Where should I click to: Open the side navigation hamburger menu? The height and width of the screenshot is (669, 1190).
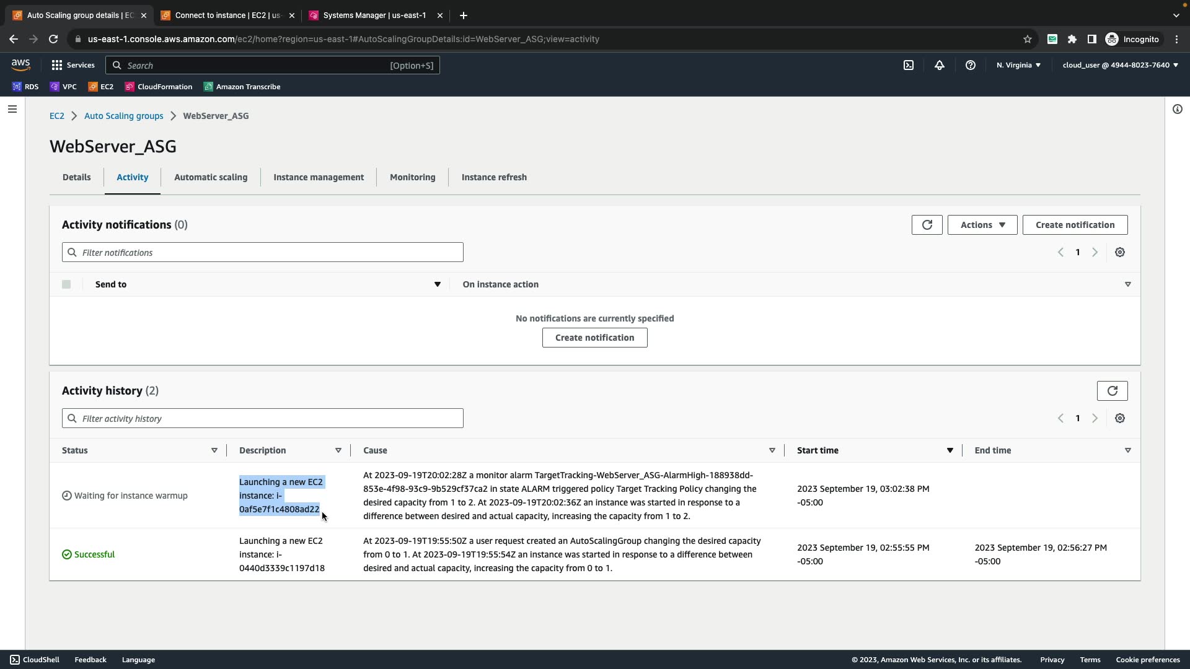(12, 109)
